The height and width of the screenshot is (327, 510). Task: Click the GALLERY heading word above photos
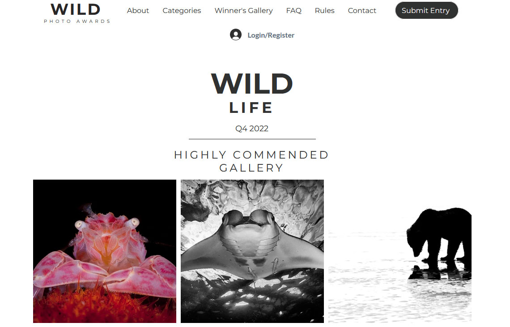251,168
